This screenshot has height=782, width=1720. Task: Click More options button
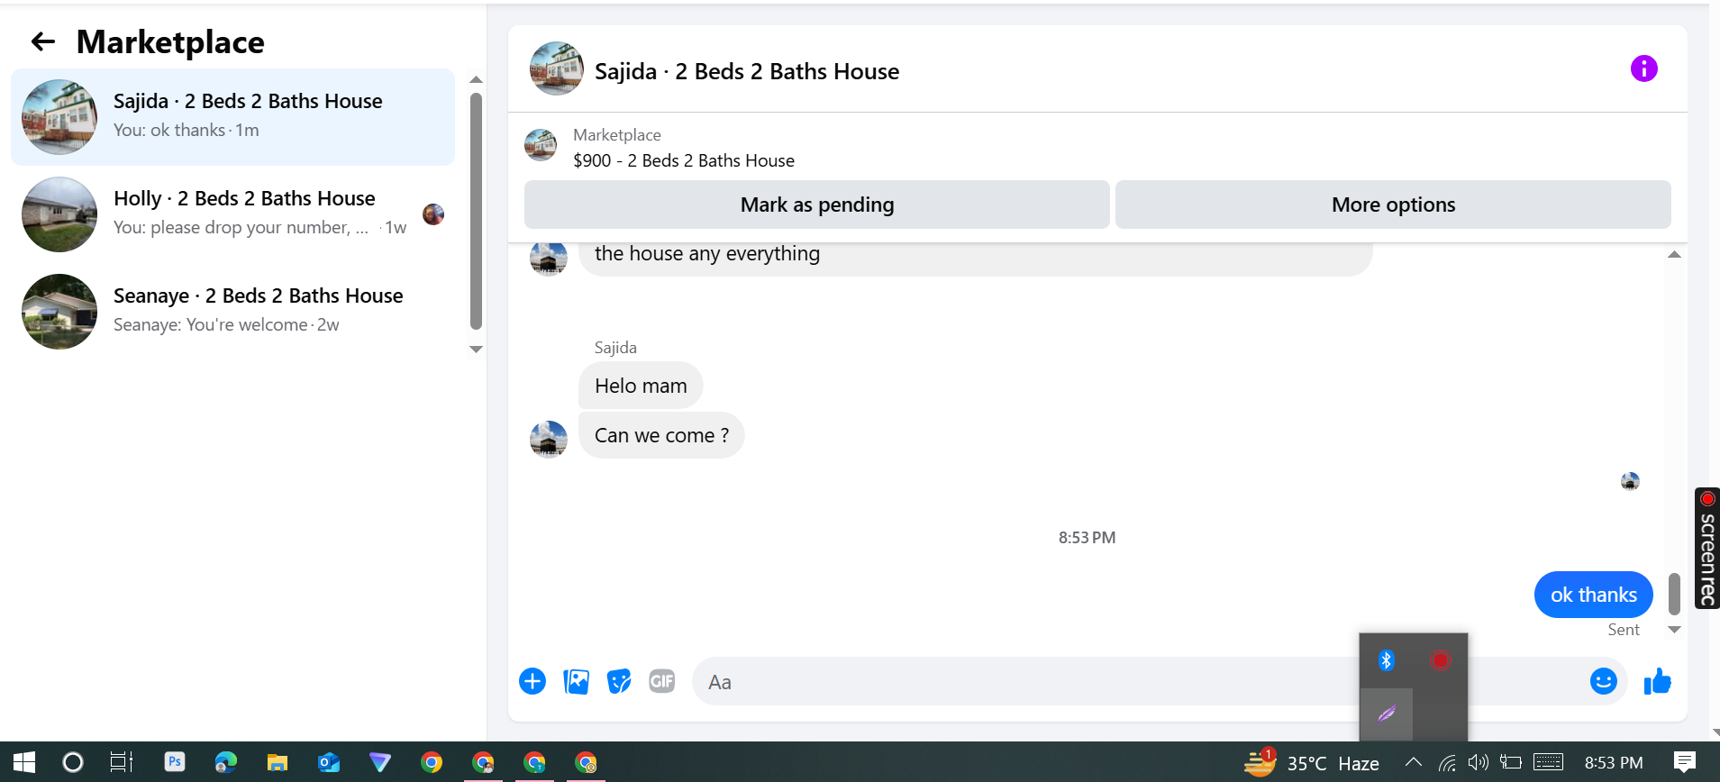pos(1393,205)
